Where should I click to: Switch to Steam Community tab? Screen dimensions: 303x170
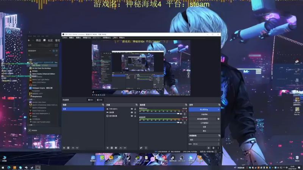point(50,40)
